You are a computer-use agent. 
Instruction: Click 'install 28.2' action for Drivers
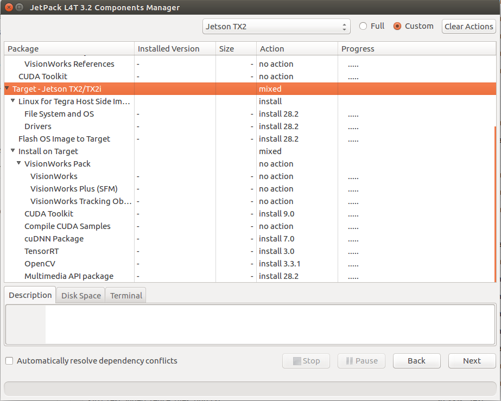[278, 126]
